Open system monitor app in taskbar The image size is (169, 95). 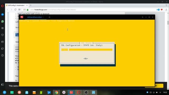pos(93,92)
